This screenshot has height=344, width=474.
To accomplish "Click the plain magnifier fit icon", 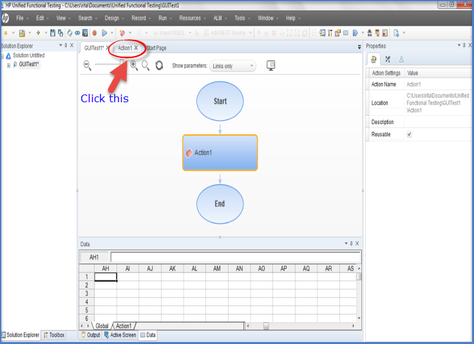I will (x=146, y=66).
